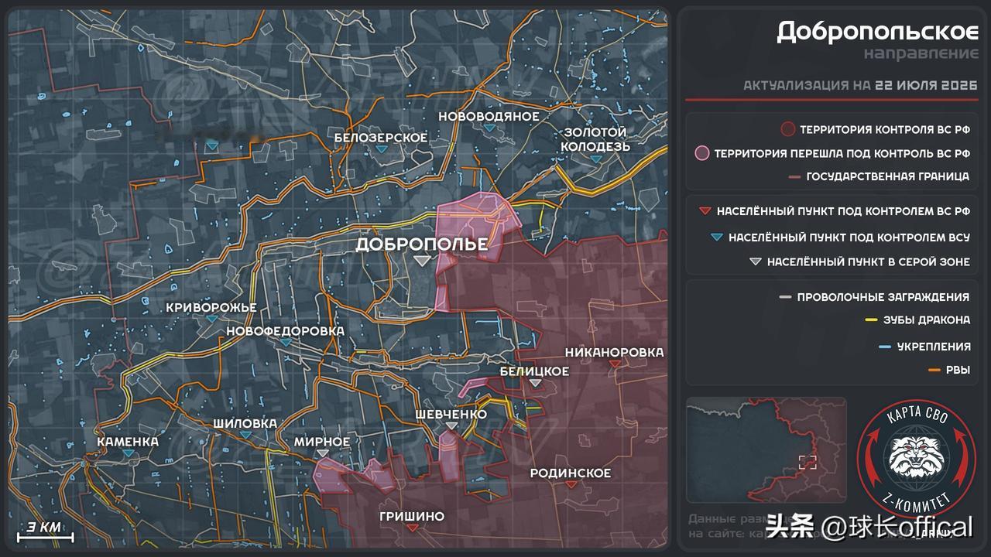Click the grey triangle legend symbol
The width and height of the screenshot is (991, 557).
point(755,262)
